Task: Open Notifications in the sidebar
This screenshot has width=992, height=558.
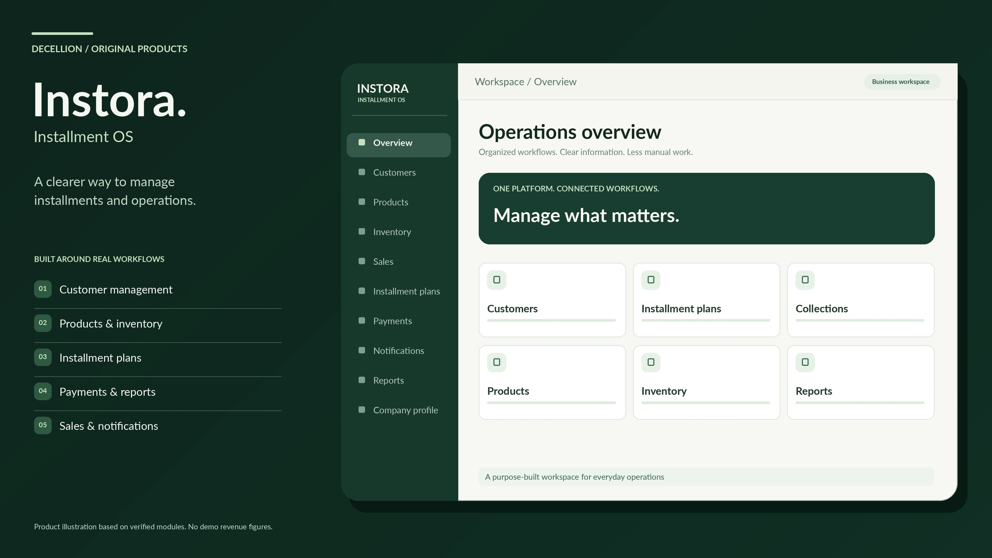Action: point(399,351)
